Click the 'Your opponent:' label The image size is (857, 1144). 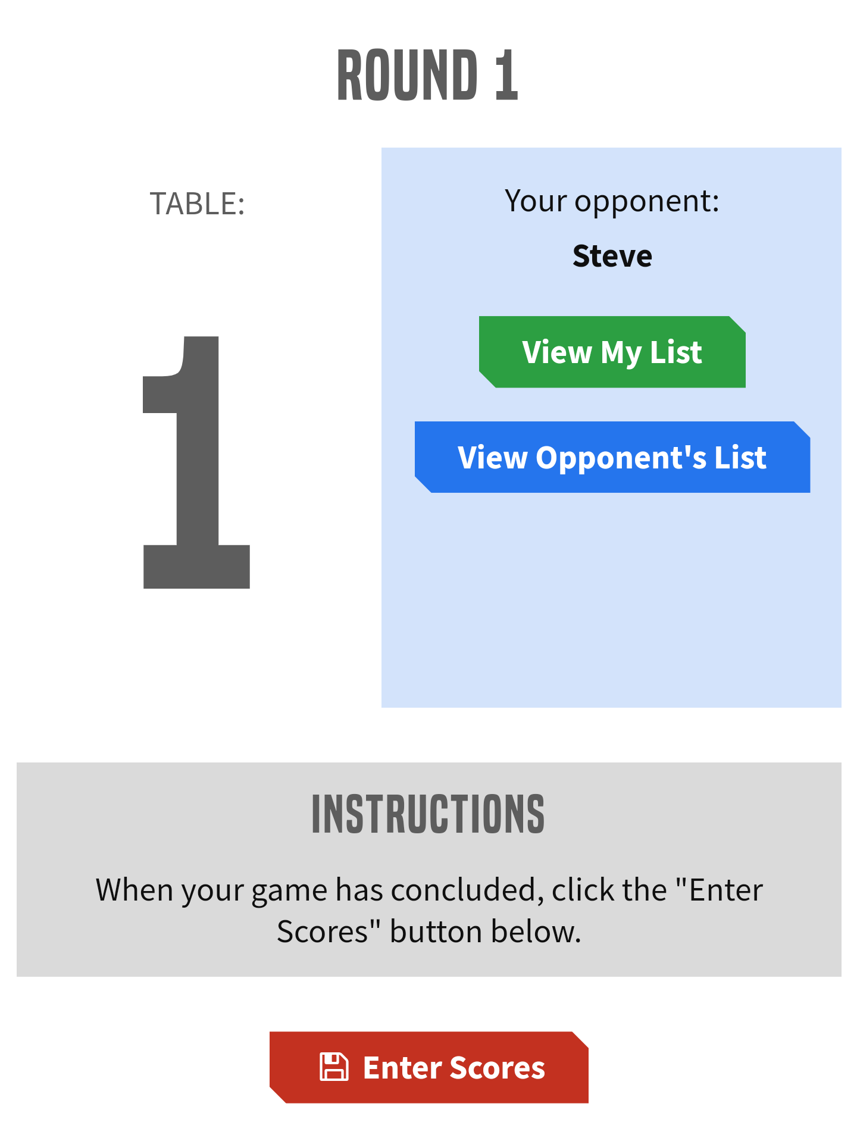[612, 201]
